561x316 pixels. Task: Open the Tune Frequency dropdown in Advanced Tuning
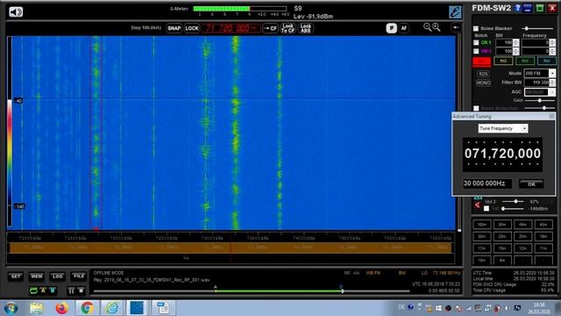(502, 128)
